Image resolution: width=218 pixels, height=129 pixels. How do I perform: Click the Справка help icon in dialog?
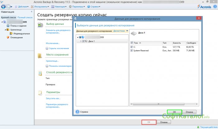pos(78,112)
